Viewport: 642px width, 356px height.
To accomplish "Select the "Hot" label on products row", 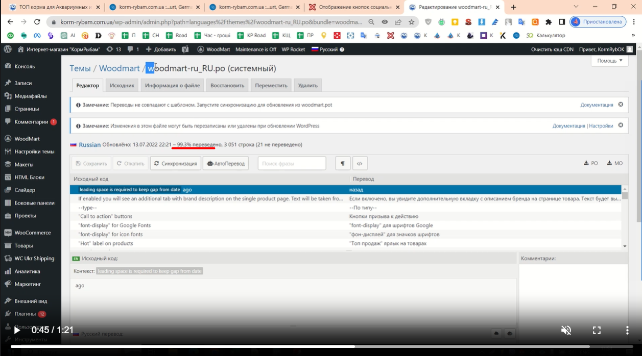I will 345,243.
